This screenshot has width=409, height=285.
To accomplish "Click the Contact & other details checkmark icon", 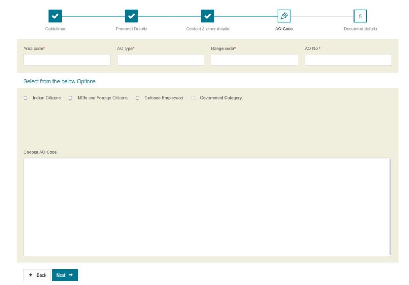I will click(x=208, y=16).
